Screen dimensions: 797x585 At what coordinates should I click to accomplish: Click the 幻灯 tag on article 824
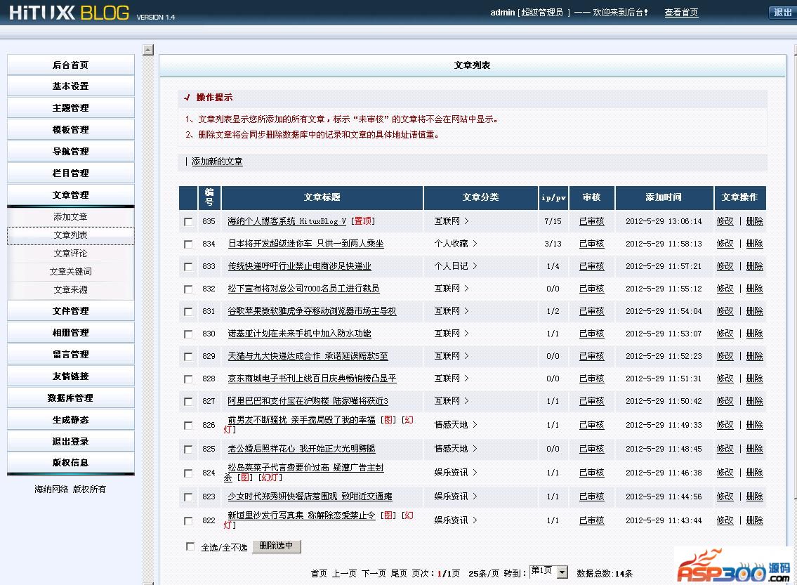[x=270, y=478]
